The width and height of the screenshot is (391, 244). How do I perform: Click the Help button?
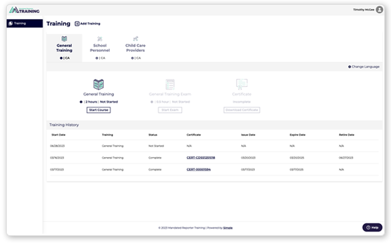(372, 227)
